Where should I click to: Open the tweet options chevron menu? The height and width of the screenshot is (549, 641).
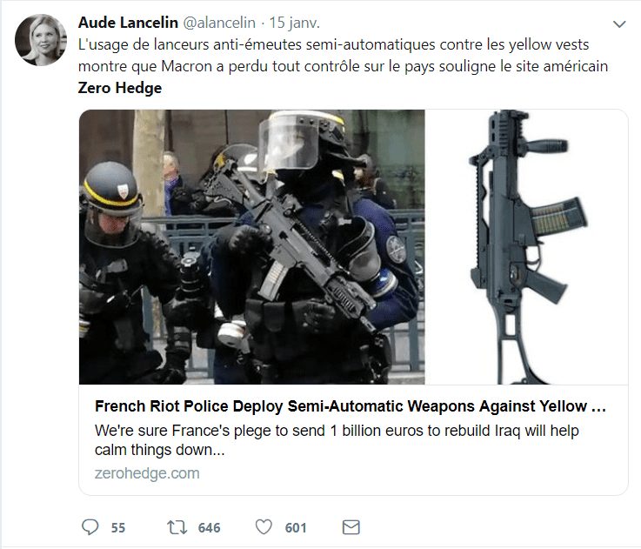tap(619, 24)
